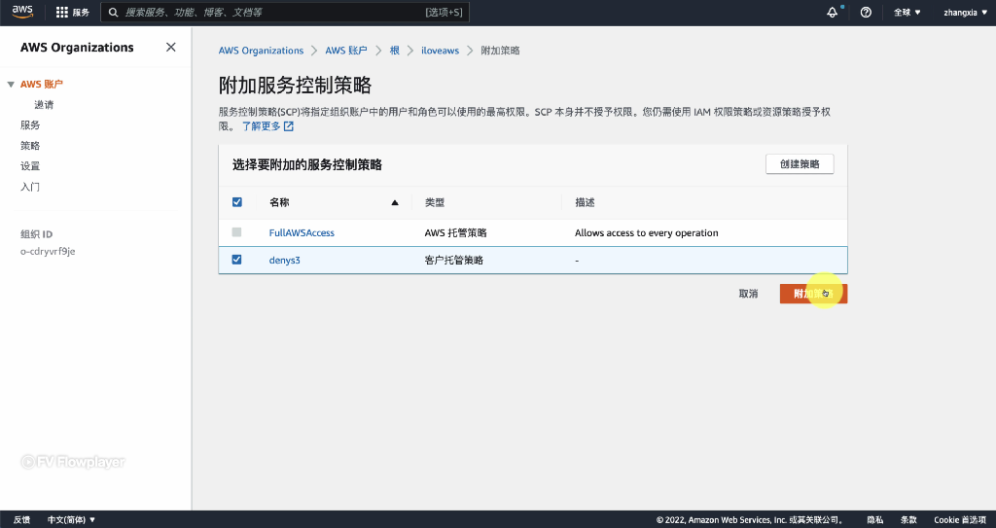Collapse the AWS 账户 tree arrow

point(11,85)
